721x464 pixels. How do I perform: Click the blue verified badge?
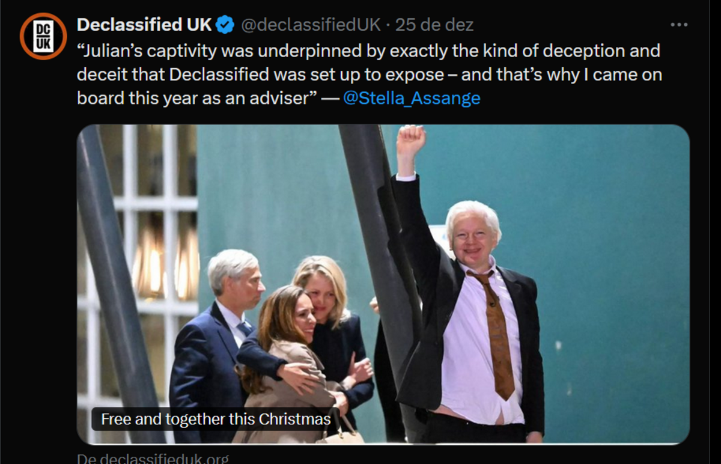pyautogui.click(x=225, y=25)
